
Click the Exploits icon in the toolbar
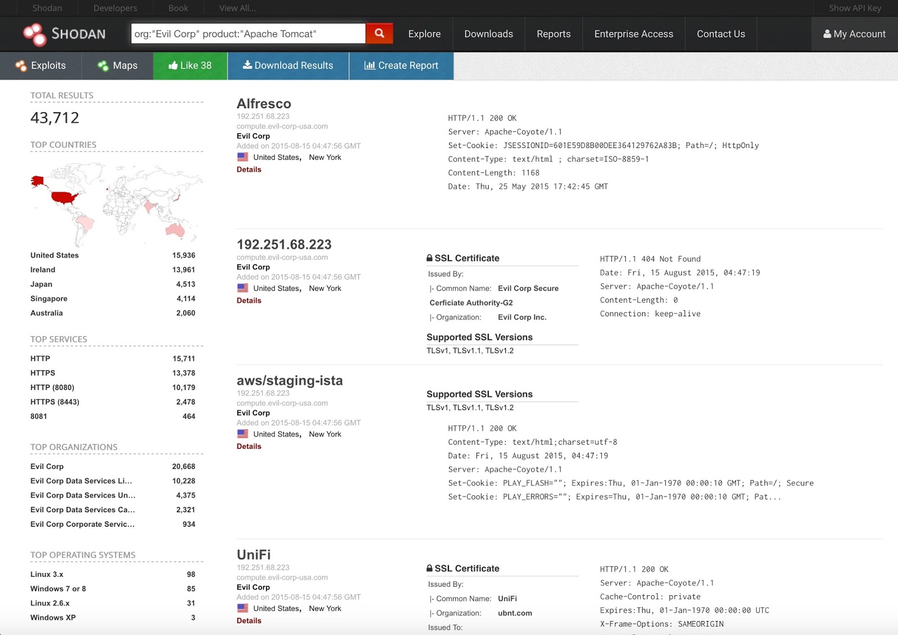pos(21,66)
